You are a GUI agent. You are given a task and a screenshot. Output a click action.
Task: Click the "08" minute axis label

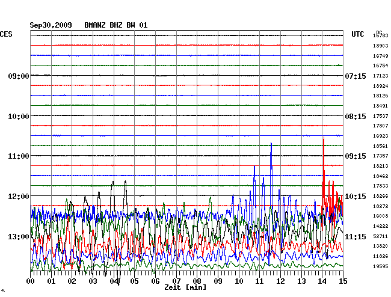coord(197,281)
